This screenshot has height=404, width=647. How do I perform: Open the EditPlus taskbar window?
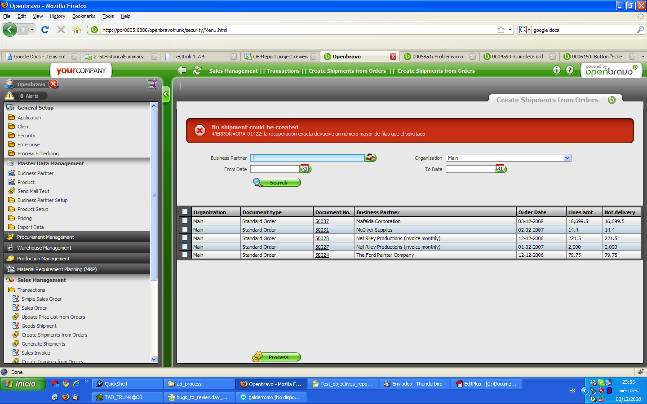click(x=487, y=384)
